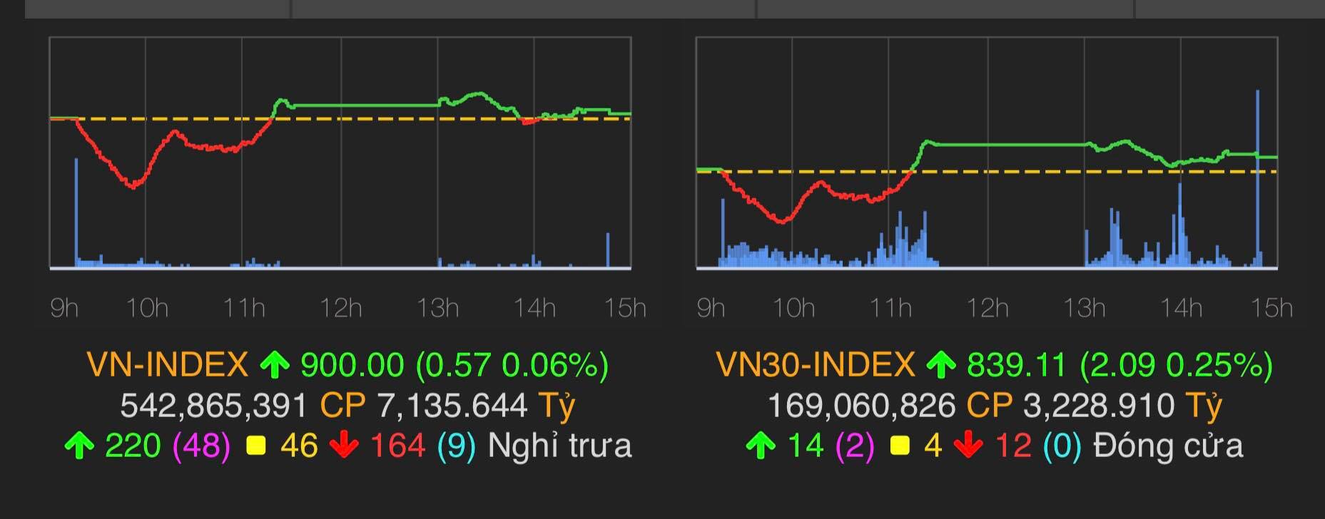The height and width of the screenshot is (519, 1325).
Task: Click the Nghỉ trưa status text
Action: pos(559,446)
